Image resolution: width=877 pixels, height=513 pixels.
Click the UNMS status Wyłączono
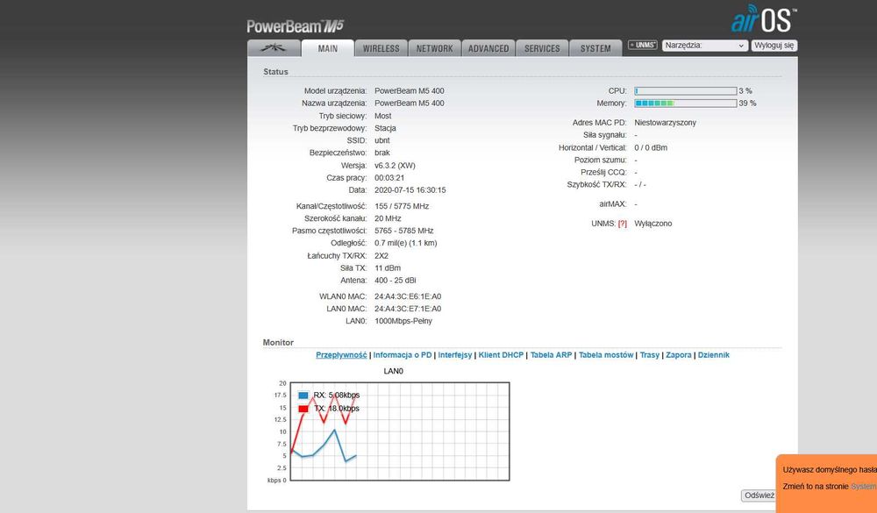pos(652,224)
